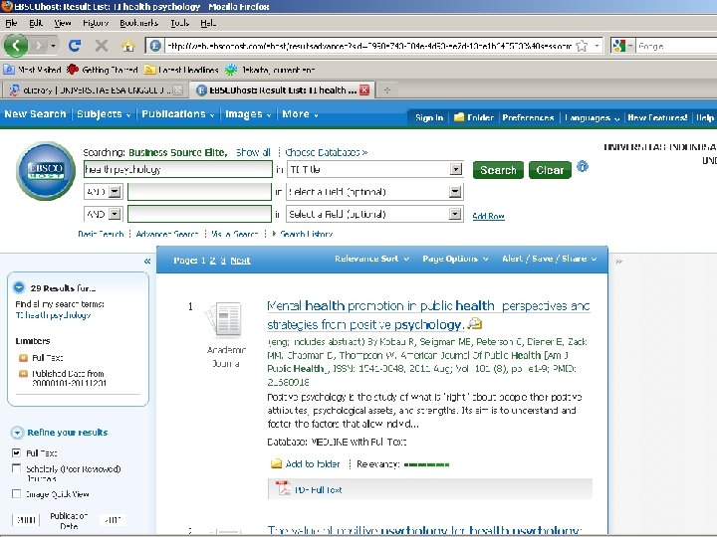Open the Most Visited bookmark
This screenshot has width=717, height=537.
point(33,70)
